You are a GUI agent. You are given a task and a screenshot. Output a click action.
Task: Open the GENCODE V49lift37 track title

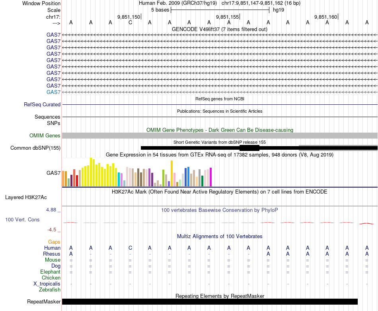pyautogui.click(x=219, y=29)
